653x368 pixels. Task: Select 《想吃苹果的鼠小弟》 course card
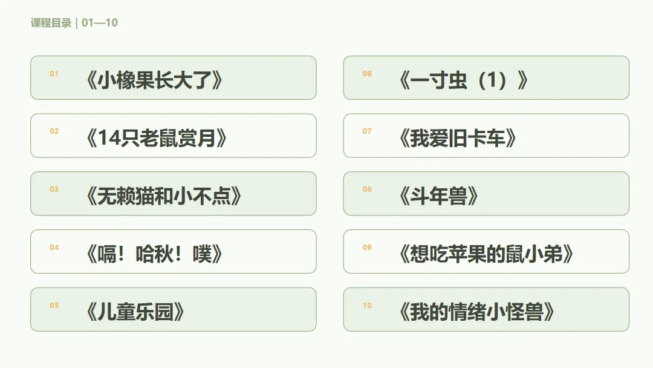[486, 252]
